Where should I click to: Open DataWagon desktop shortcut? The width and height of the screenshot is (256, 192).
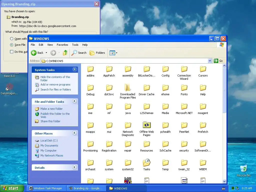click(9, 89)
